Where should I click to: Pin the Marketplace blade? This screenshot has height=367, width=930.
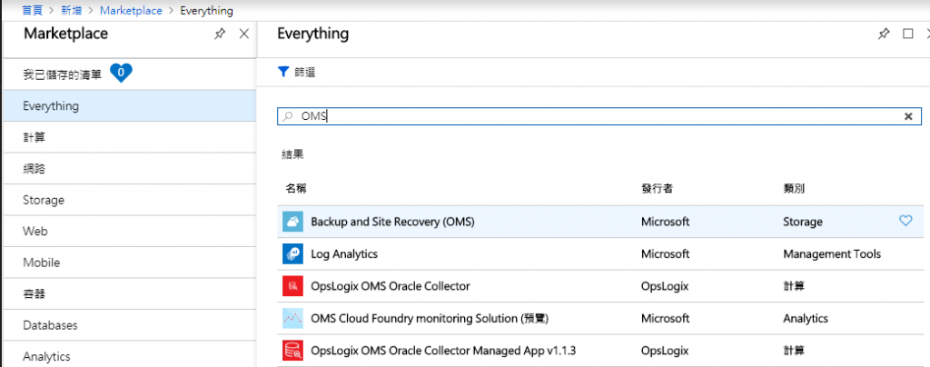tap(220, 35)
